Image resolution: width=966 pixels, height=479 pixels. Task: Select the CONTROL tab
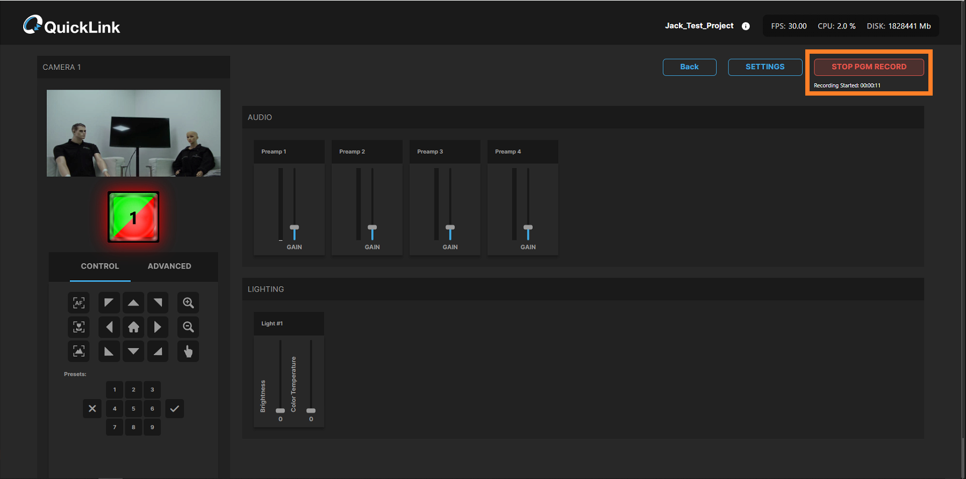coord(100,266)
